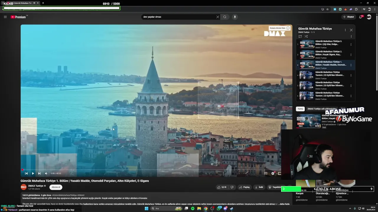Viewport: 378px width, 212px height.
Task: Open the Windows Start menu
Action: click(x=146, y=208)
